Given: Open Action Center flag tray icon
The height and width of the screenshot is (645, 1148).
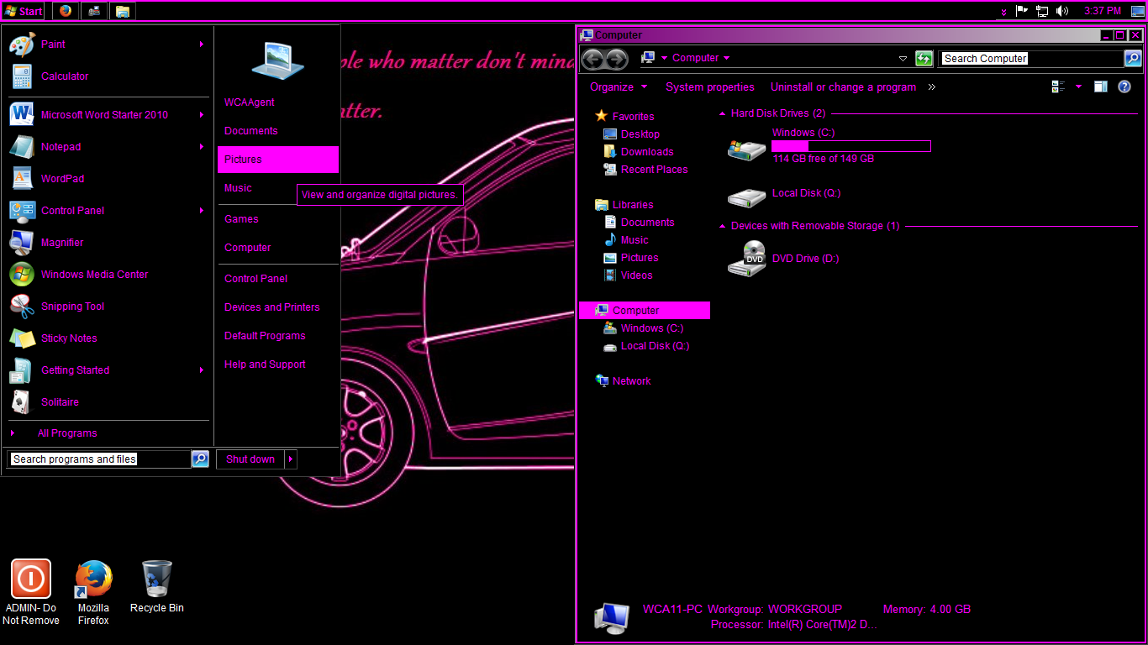Looking at the screenshot, I should coord(1022,11).
